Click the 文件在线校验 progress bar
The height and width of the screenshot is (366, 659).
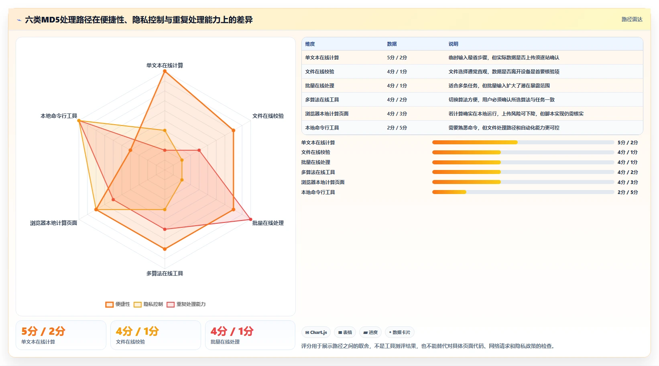(x=523, y=152)
